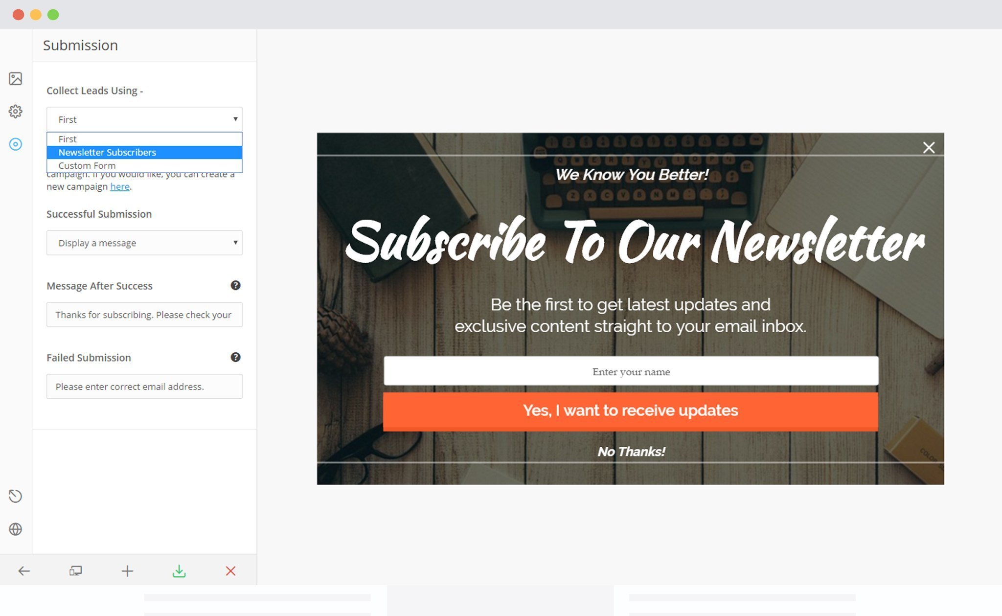Open the design image panel icon
This screenshot has height=616, width=1002.
click(x=16, y=79)
